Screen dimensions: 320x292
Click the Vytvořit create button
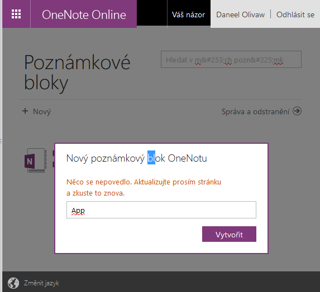coord(229,234)
